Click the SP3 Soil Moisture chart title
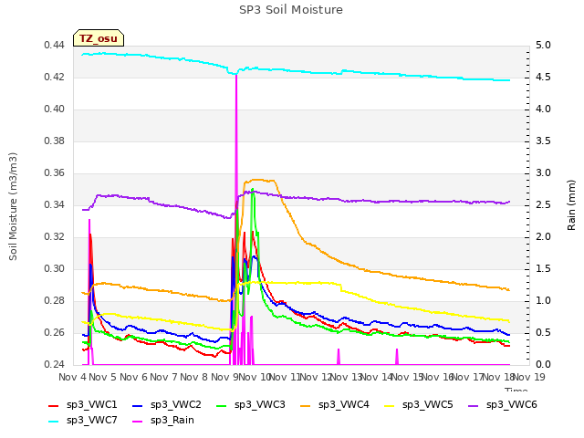 coord(291,10)
